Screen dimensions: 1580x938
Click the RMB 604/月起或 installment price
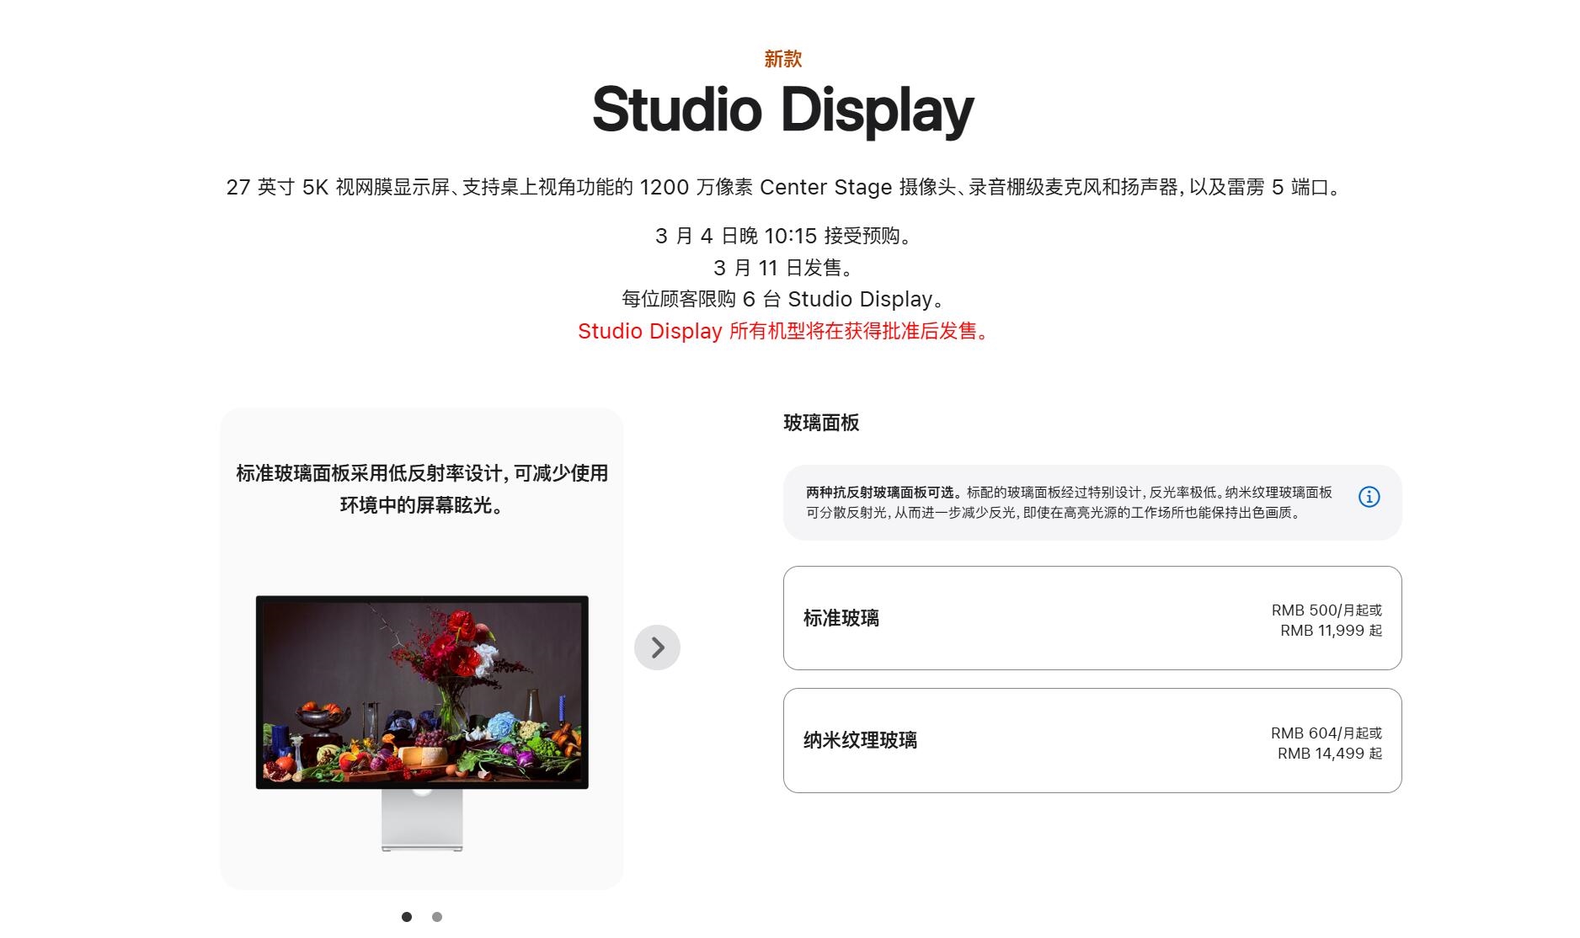[x=1326, y=733]
